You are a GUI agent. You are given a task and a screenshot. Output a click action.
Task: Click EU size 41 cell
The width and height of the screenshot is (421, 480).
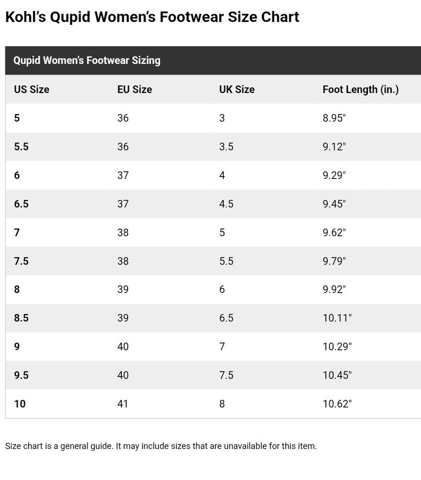123,404
